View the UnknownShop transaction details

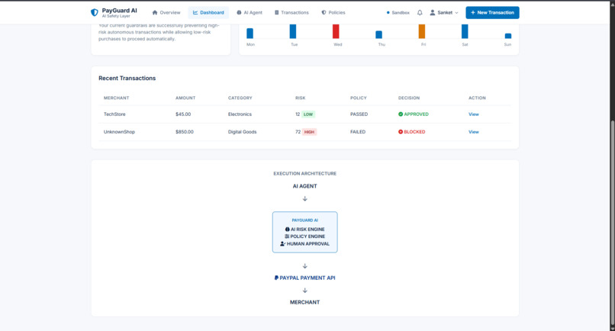coord(473,132)
